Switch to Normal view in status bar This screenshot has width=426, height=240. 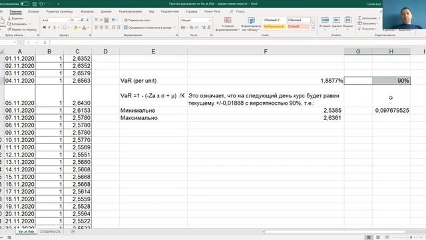(x=369, y=237)
